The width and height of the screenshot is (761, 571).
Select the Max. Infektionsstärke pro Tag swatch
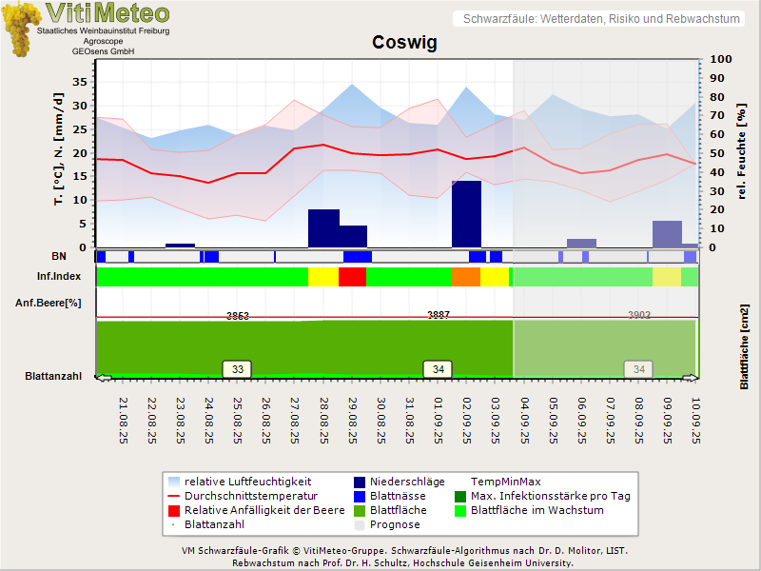(x=460, y=496)
